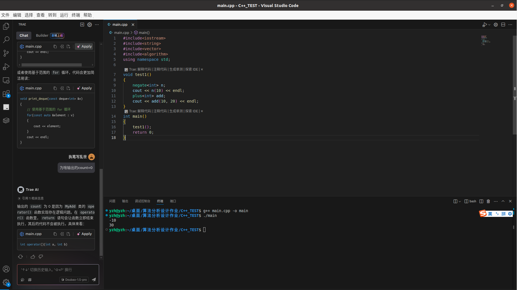Open the 查看 menu
517x290 pixels.
pos(41,15)
